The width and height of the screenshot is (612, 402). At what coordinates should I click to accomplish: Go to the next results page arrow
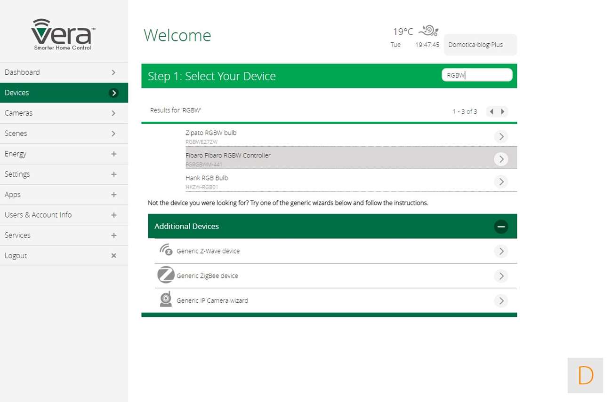pyautogui.click(x=503, y=111)
